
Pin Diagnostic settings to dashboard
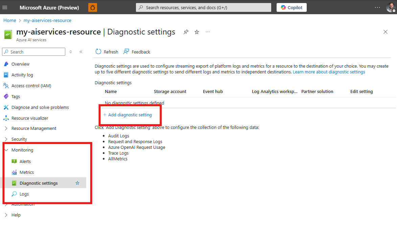coord(186,32)
